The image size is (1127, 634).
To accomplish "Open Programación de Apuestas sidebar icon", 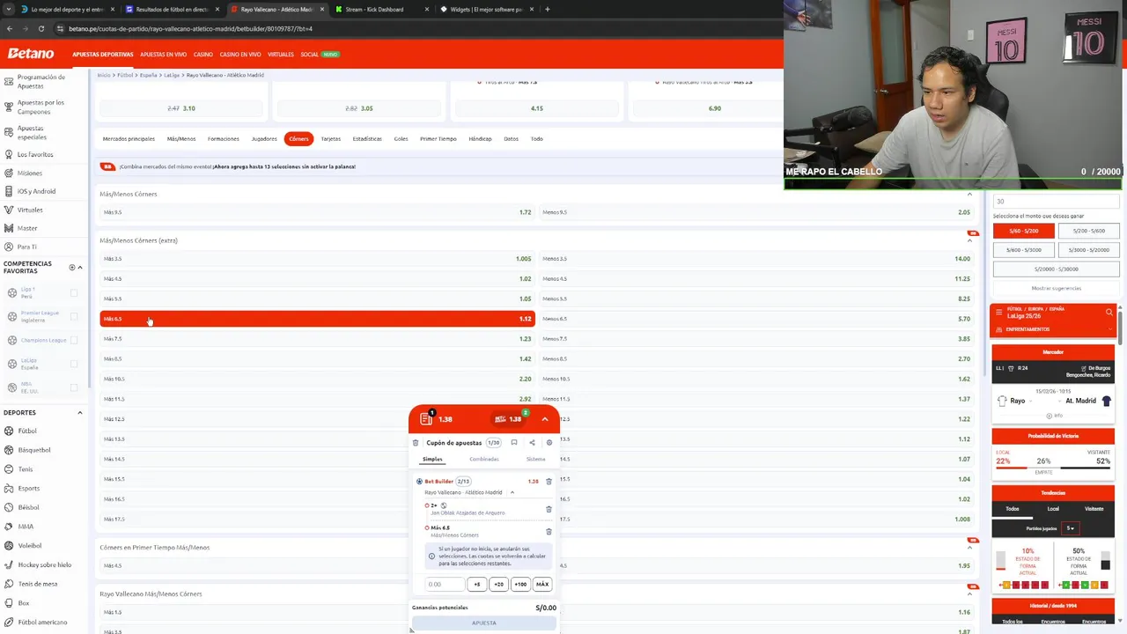I will [x=9, y=81].
